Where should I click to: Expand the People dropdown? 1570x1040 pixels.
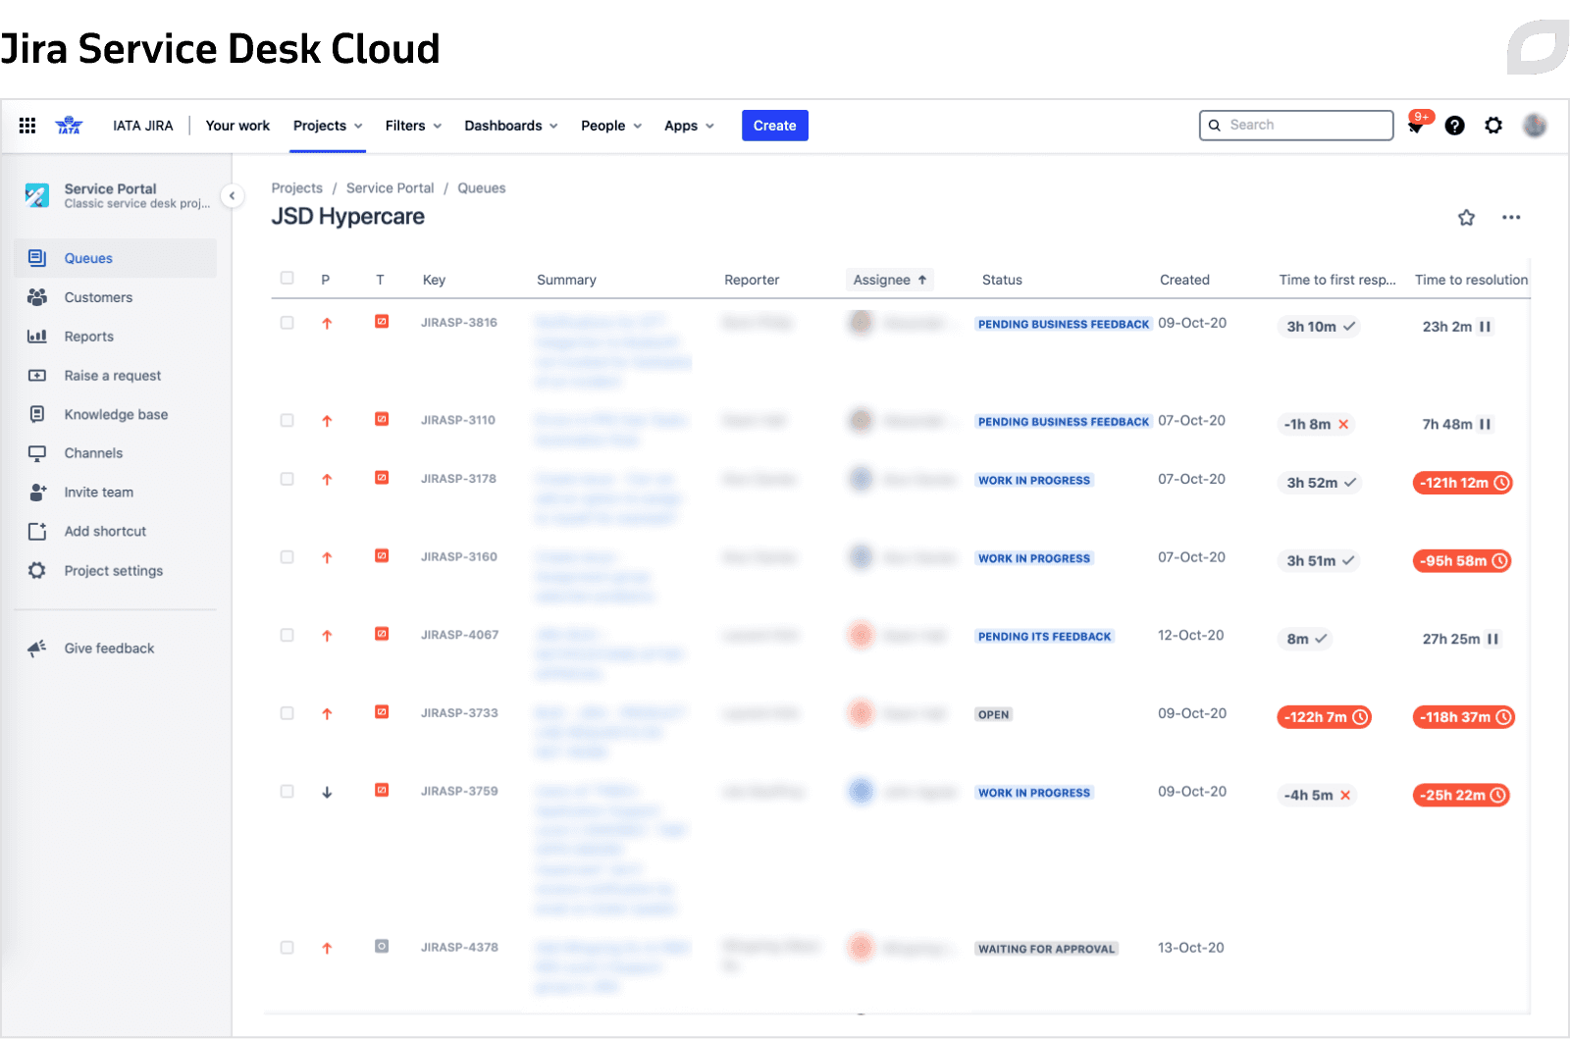coord(611,126)
